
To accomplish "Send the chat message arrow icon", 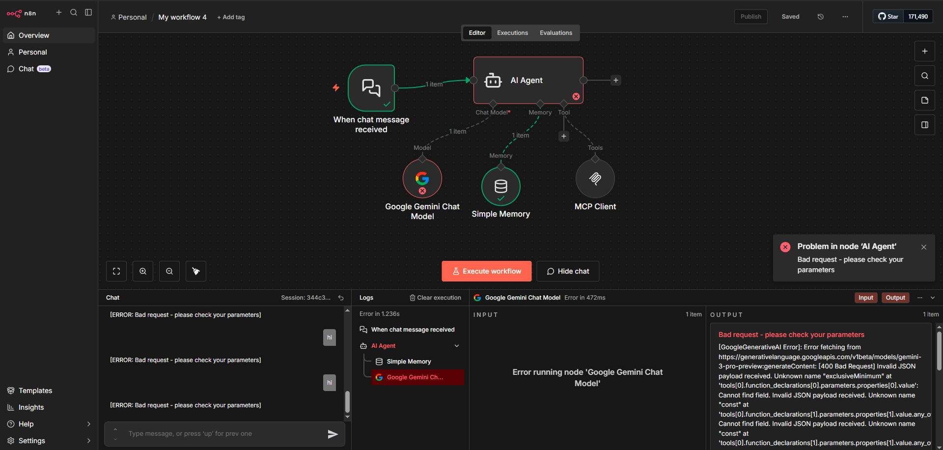I will tap(333, 434).
